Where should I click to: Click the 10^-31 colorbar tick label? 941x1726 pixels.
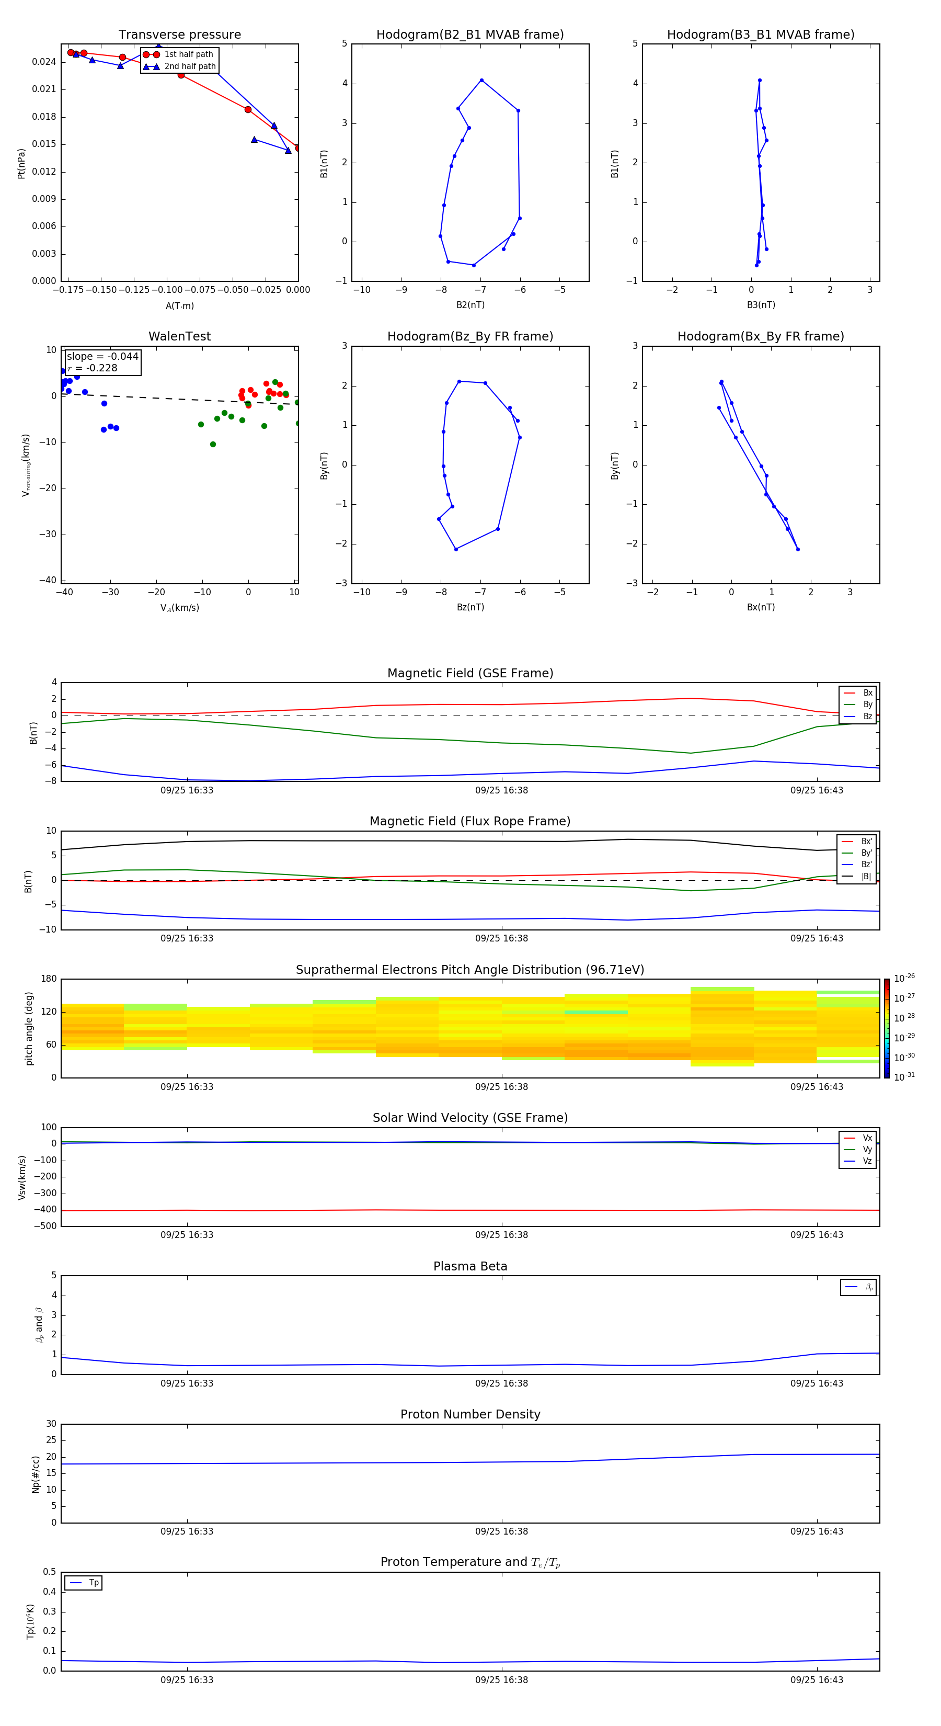pyautogui.click(x=904, y=1077)
